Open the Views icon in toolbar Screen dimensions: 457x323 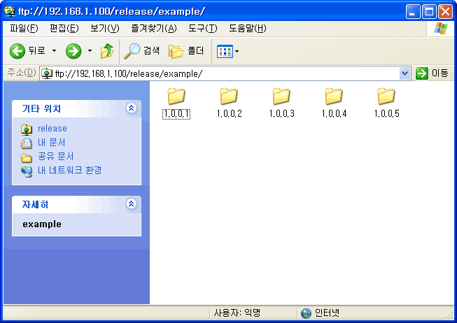225,51
